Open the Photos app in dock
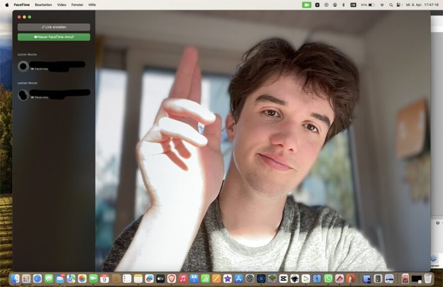The height and width of the screenshot is (287, 443). 82,278
